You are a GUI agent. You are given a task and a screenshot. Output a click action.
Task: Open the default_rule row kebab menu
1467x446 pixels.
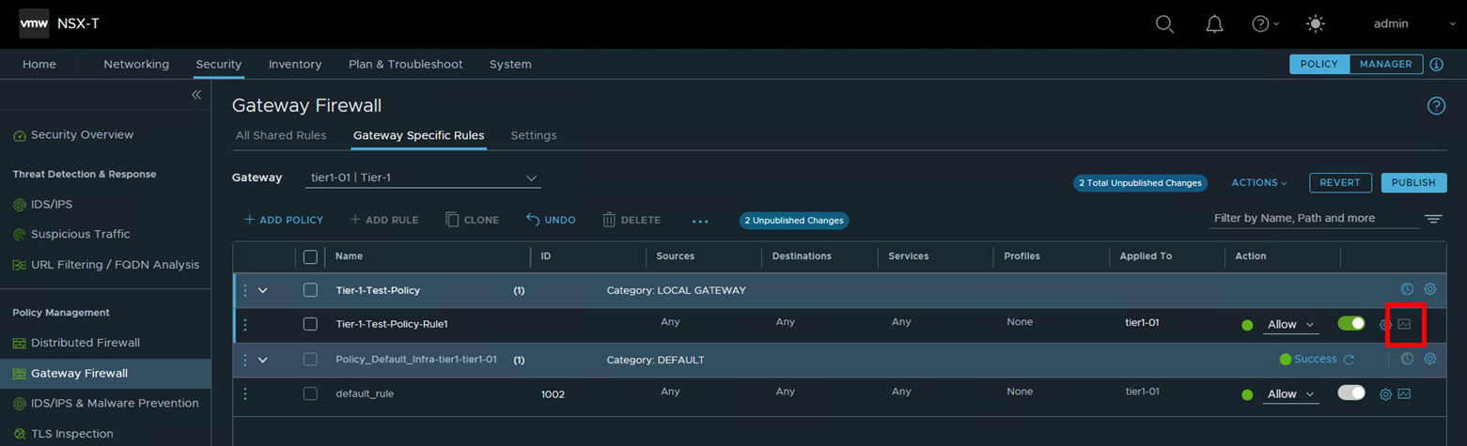245,394
